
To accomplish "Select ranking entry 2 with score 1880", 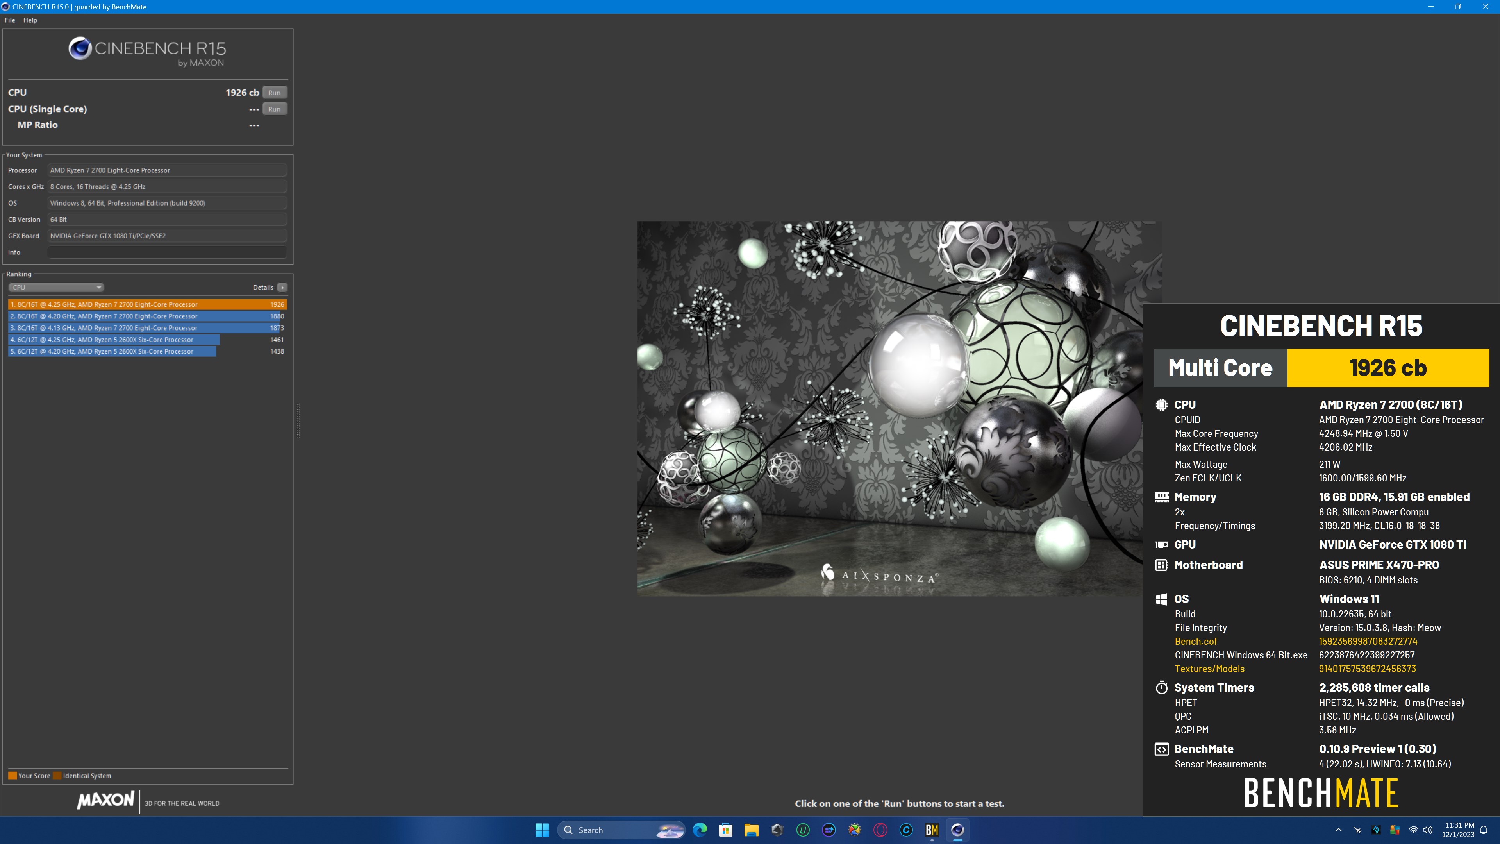I will click(147, 316).
